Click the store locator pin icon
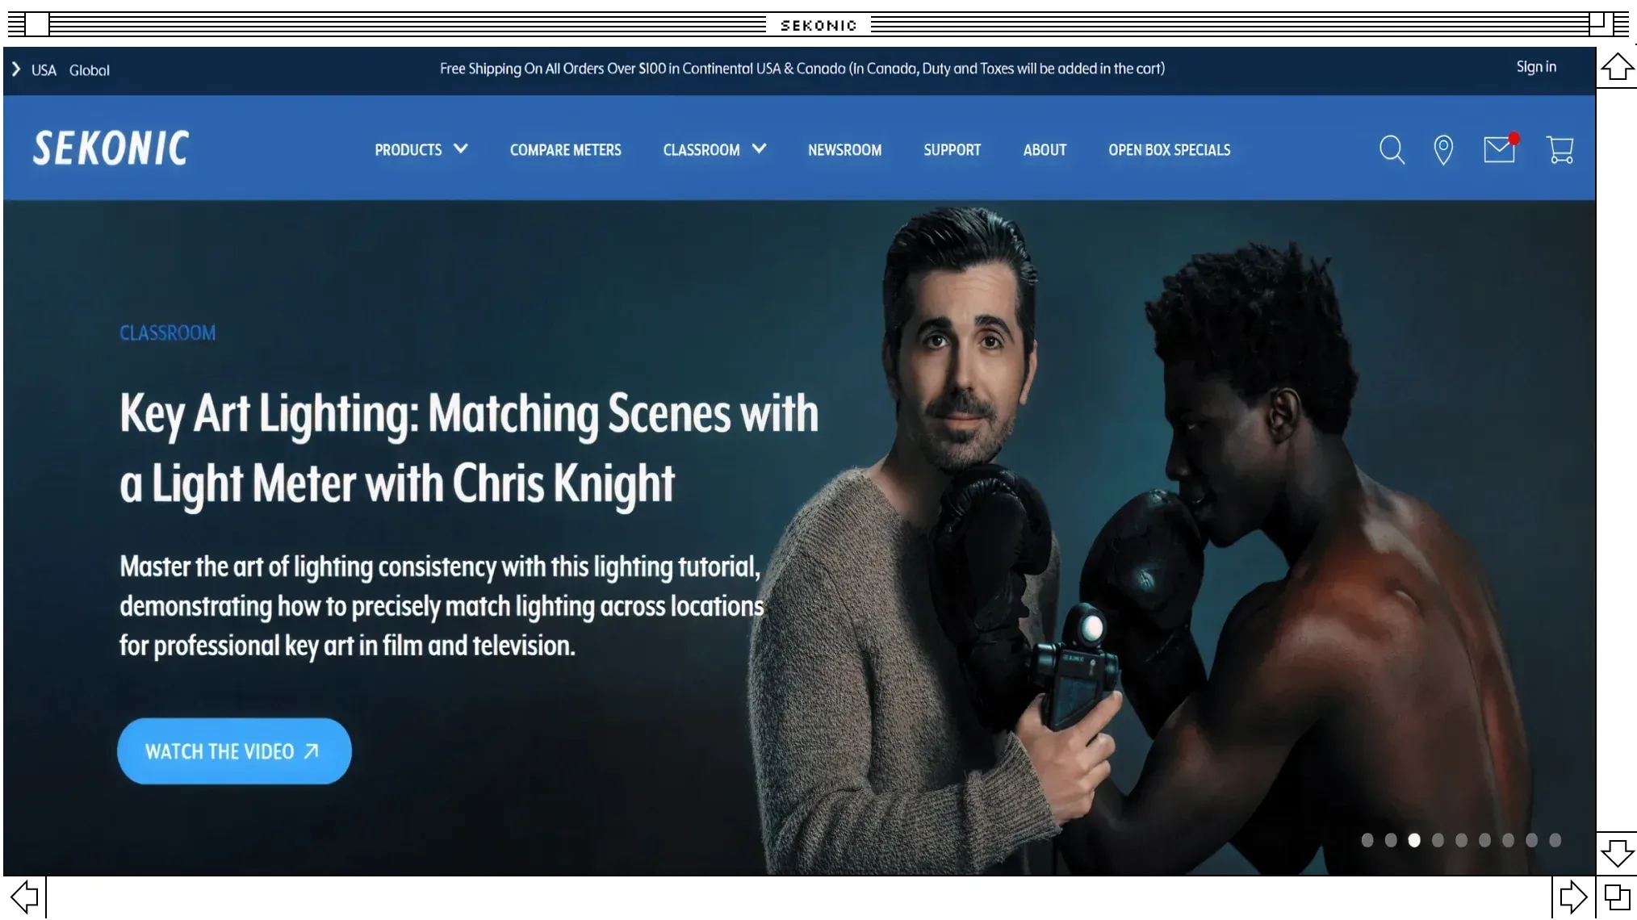 click(x=1443, y=150)
